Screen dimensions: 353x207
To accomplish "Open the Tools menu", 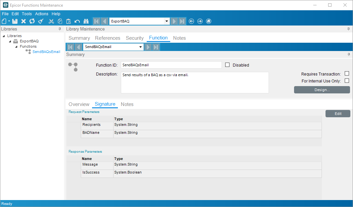I will (27, 14).
